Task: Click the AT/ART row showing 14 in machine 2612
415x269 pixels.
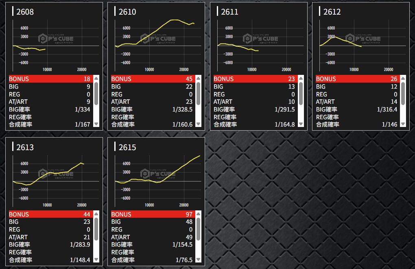Action: pyautogui.click(x=358, y=102)
